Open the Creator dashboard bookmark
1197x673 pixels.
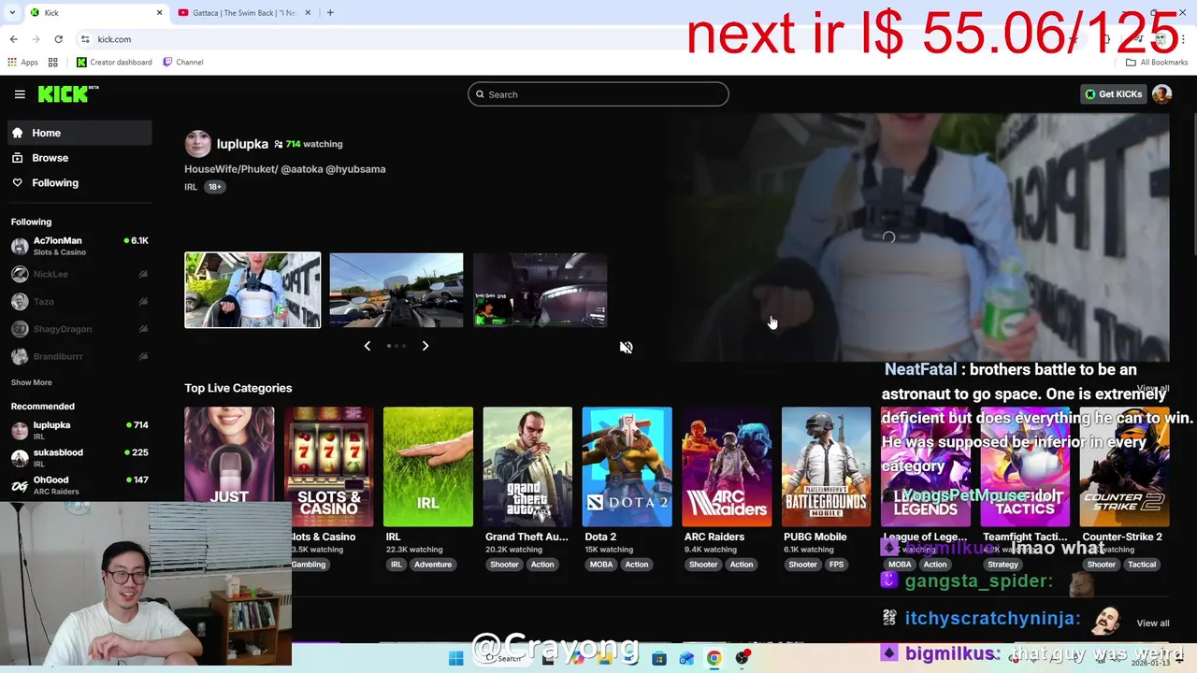114,63
